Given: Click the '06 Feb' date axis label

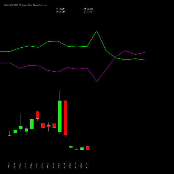Looking at the screenshot, I should coord(87,166).
